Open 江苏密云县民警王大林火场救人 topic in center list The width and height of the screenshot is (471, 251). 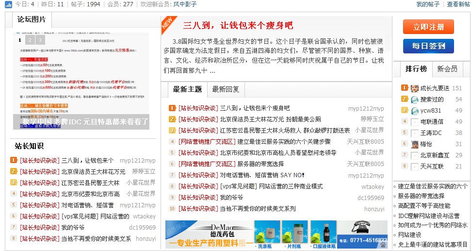(x=285, y=131)
